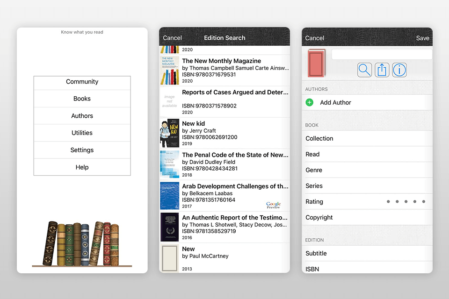This screenshot has height=299, width=449.
Task: Tap the info icon in book editor
Action: tap(399, 70)
